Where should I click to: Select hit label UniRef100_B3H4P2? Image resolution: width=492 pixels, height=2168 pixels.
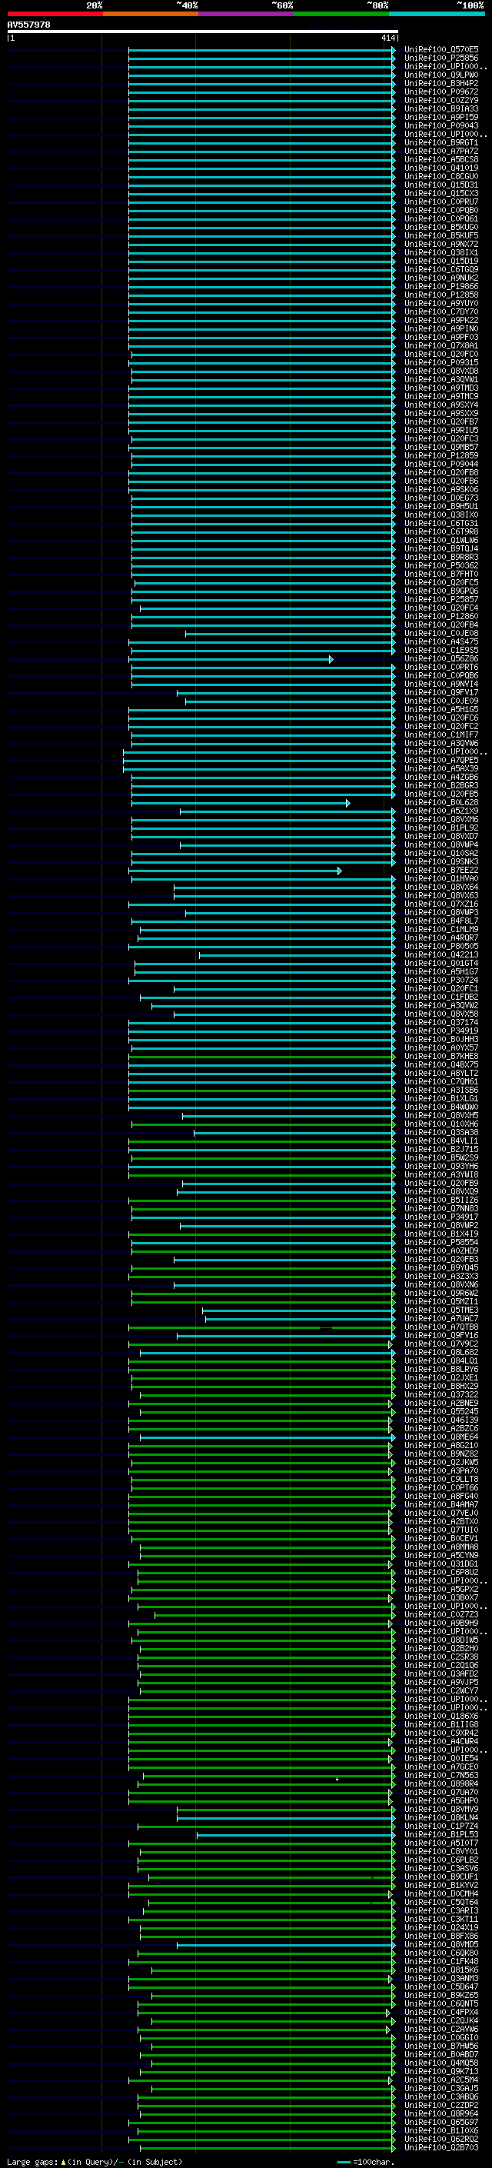pos(441,83)
